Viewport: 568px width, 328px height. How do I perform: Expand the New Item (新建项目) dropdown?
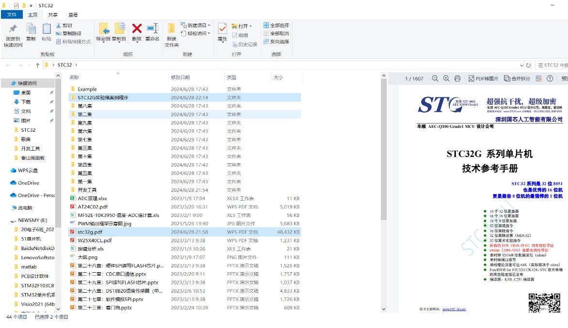click(209, 25)
